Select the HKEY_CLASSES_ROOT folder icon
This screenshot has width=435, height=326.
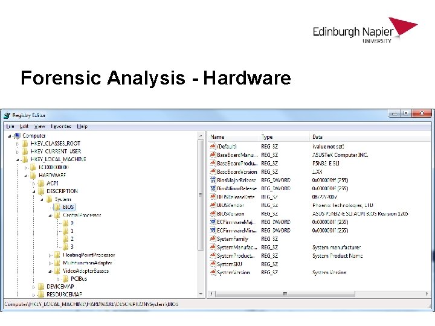[x=25, y=143]
